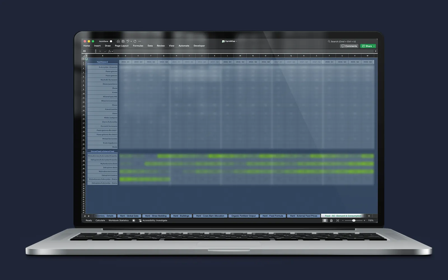The image size is (448, 280).
Task: Click the Name Box showing A1
Action: click(x=88, y=51)
